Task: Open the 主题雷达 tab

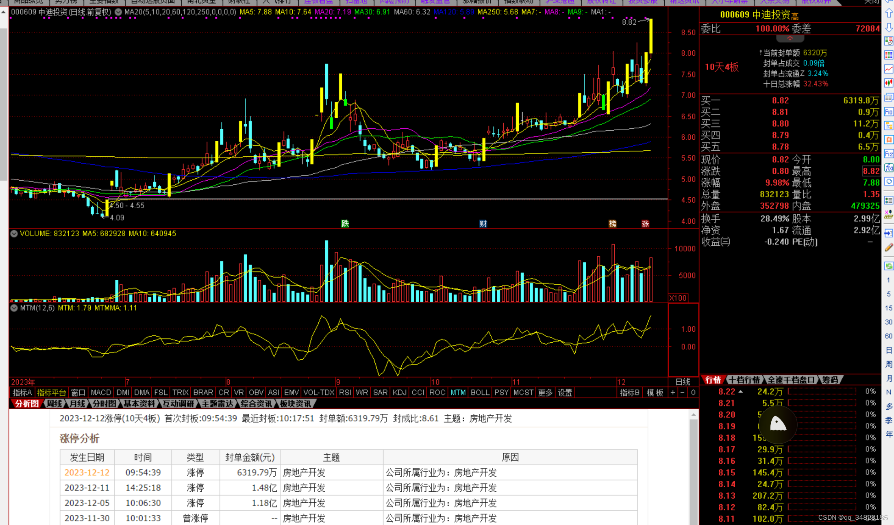Action: pos(218,404)
